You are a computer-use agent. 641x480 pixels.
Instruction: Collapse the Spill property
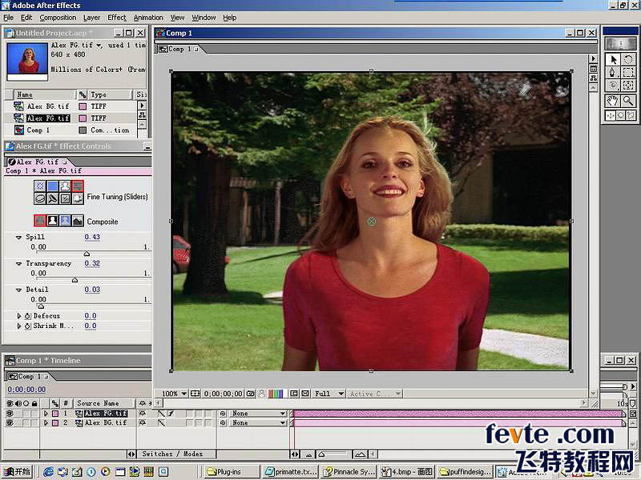pyautogui.click(x=18, y=237)
